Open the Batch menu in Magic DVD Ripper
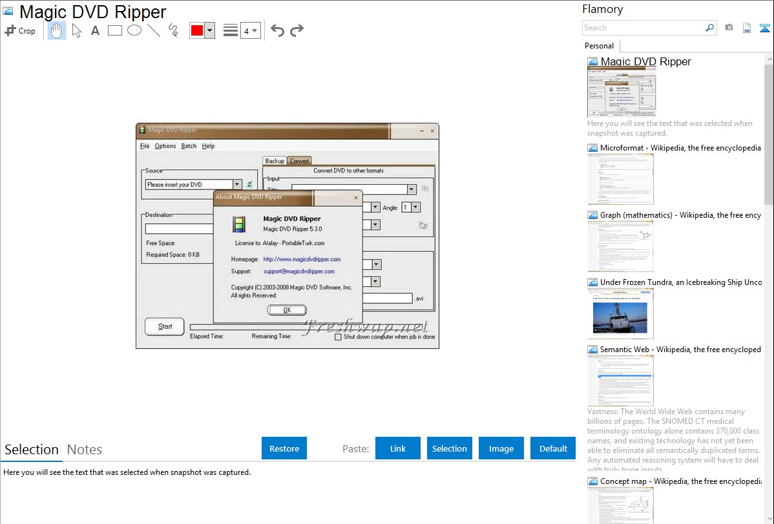Image resolution: width=774 pixels, height=524 pixels. coord(189,146)
